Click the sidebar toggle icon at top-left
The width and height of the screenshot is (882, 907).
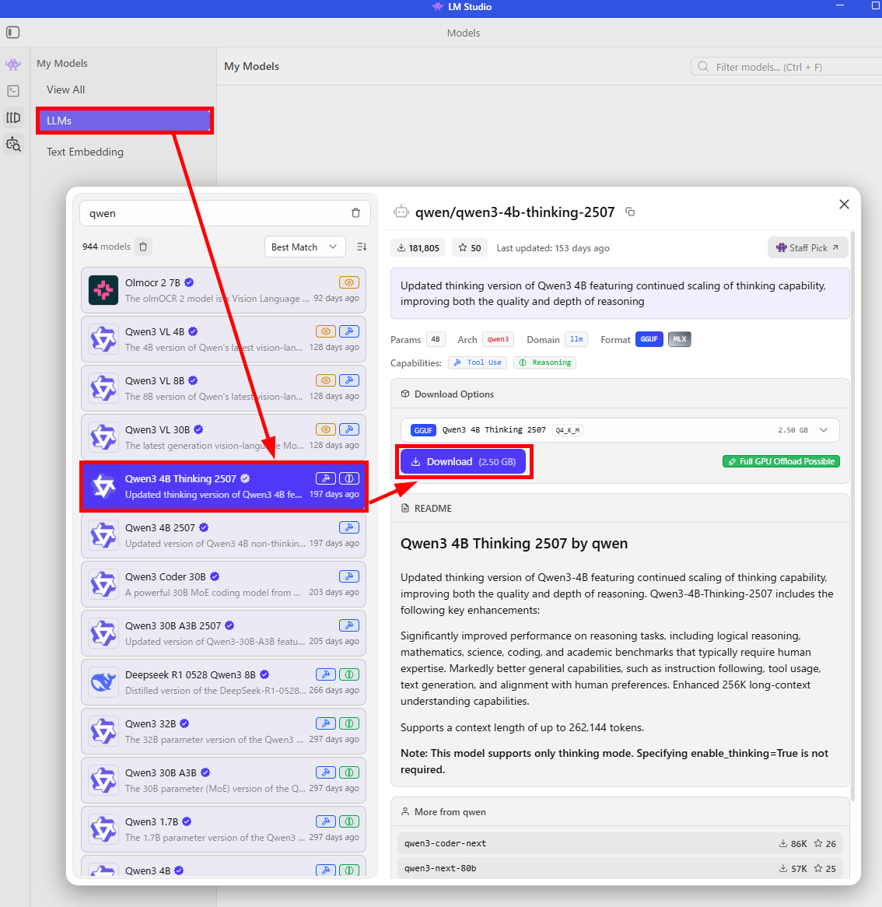point(12,33)
